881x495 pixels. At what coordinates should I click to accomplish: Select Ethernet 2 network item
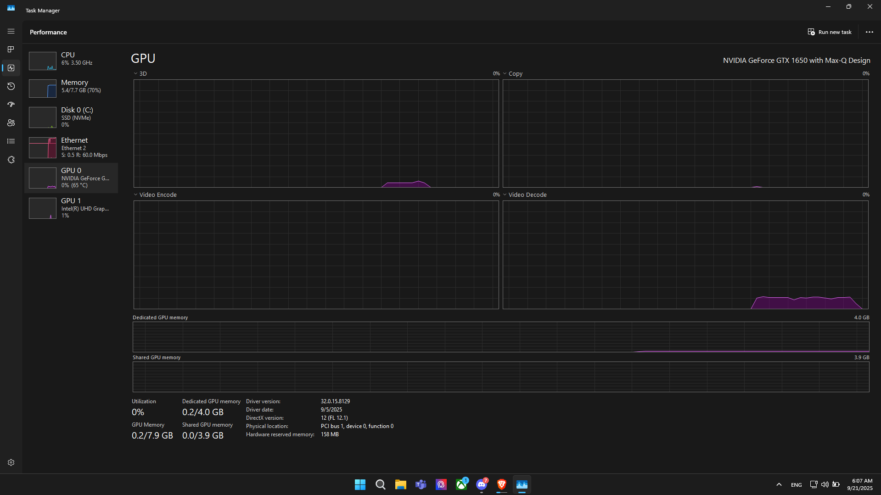pos(71,147)
